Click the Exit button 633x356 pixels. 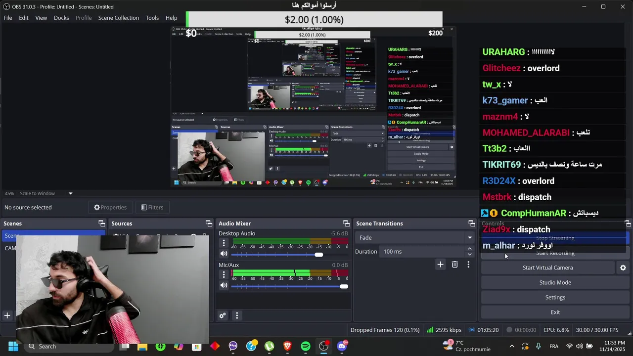point(555,312)
